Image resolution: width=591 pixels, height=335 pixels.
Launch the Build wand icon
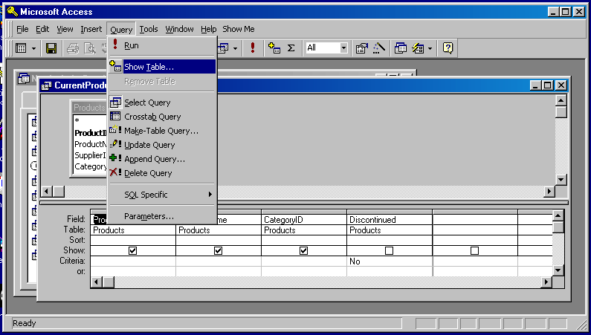click(x=378, y=48)
